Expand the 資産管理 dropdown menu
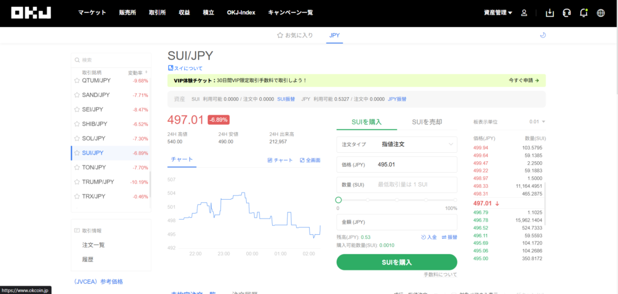Viewport: 618px width, 294px height. click(x=498, y=13)
